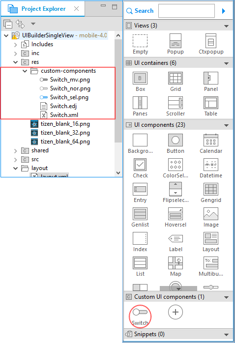The width and height of the screenshot is (235, 343).
Task: Add a new custom UI component
Action: tap(175, 312)
